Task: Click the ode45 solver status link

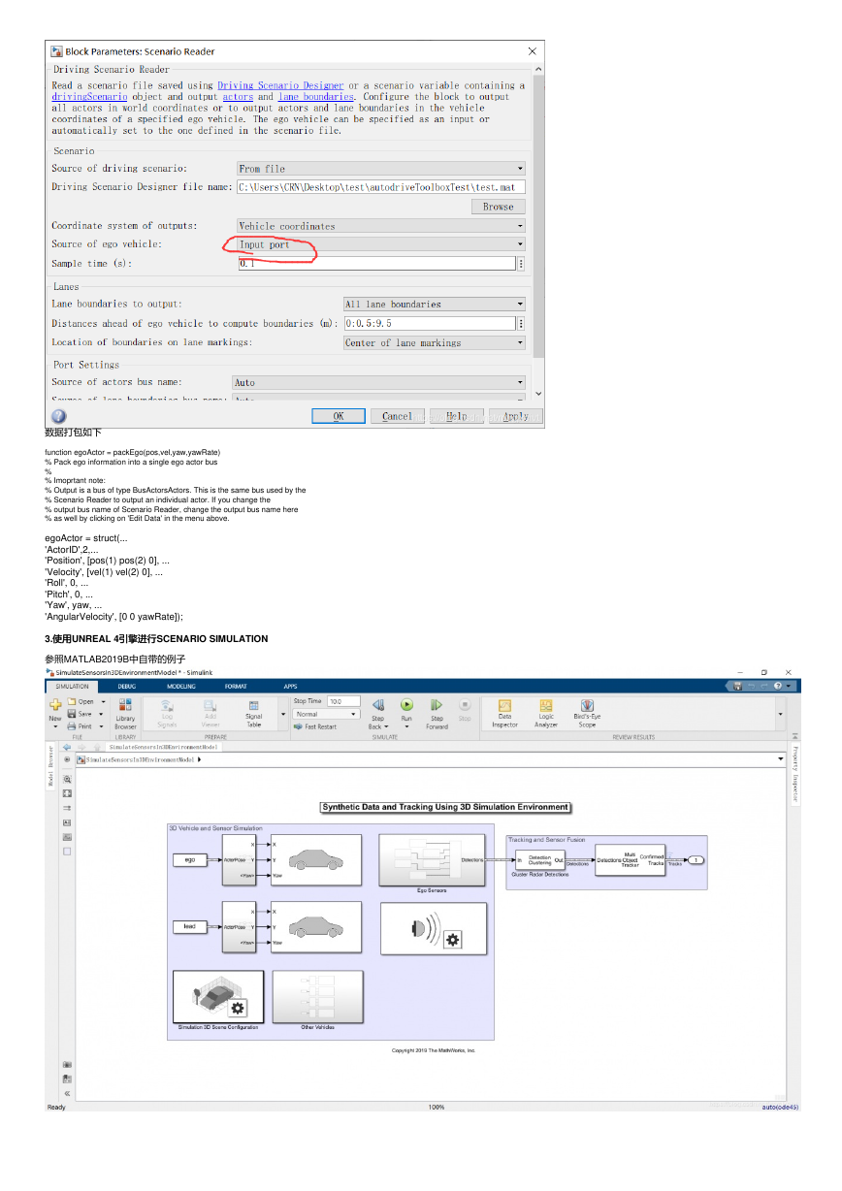Action: coord(780,1108)
